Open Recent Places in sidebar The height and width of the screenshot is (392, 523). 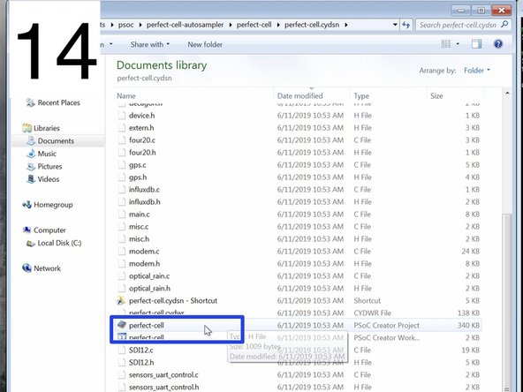[53, 102]
